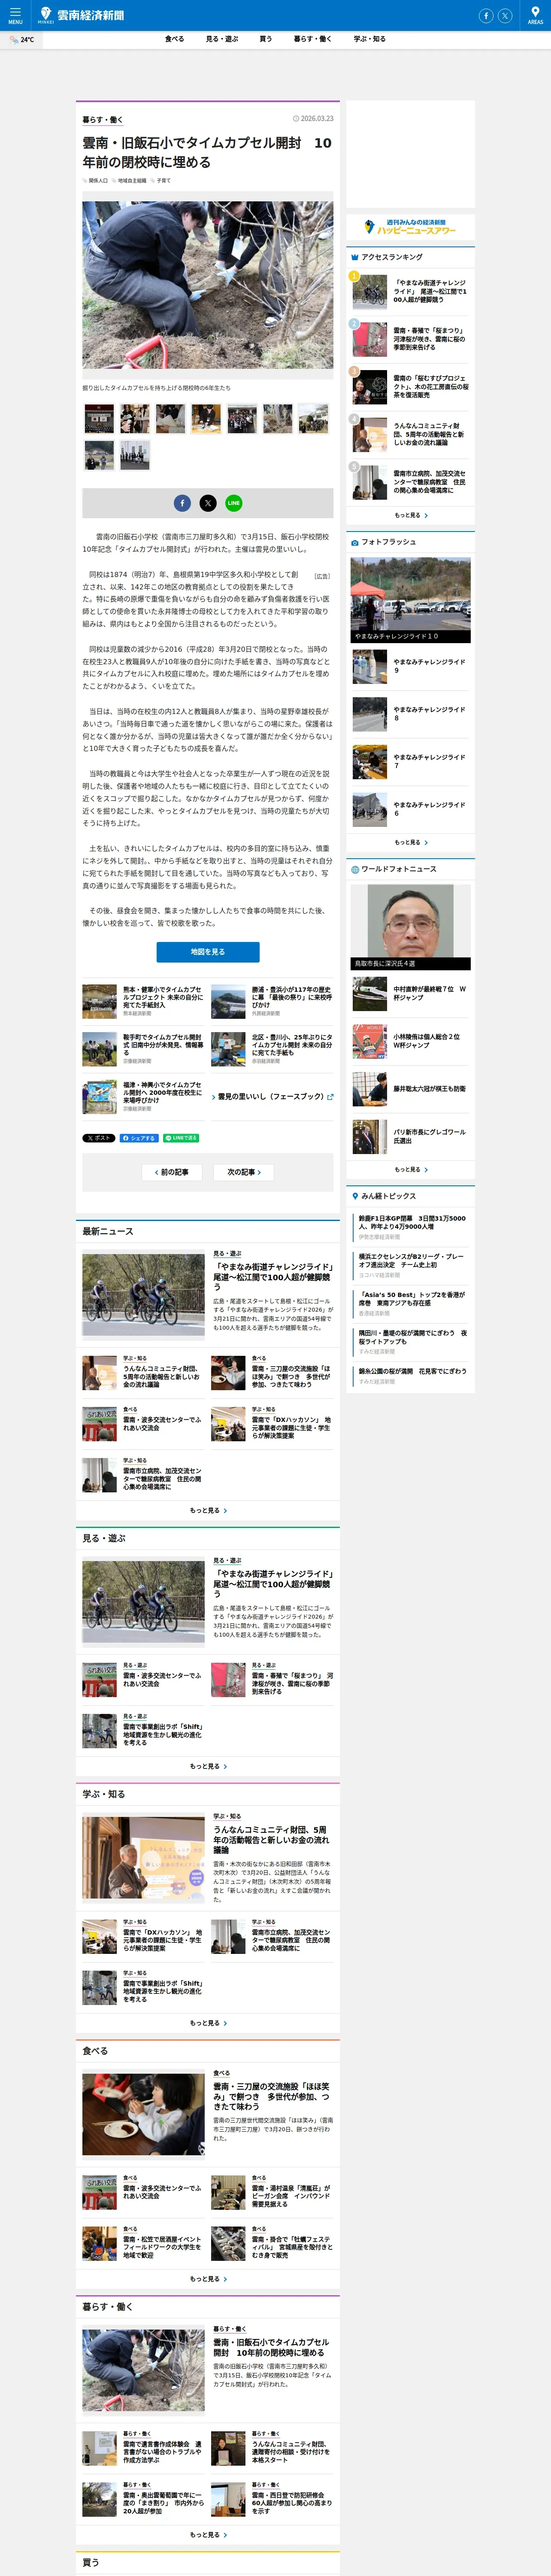Click もっと見る in the 最新ニュース section
The image size is (551, 2576).
click(208, 1510)
